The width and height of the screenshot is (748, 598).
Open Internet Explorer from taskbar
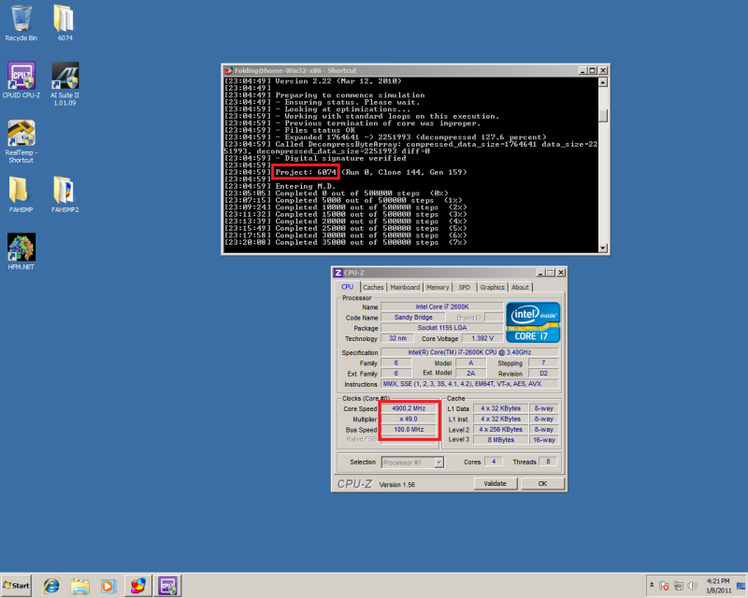coord(51,586)
